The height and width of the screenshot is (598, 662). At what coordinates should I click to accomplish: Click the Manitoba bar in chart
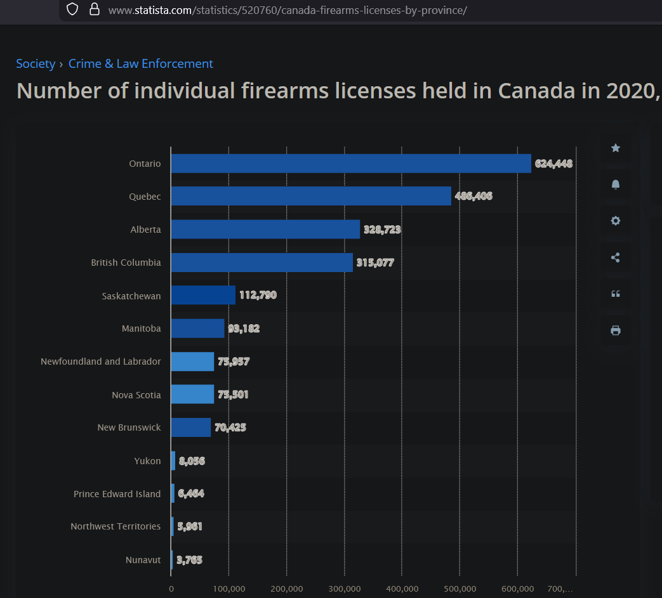point(197,328)
